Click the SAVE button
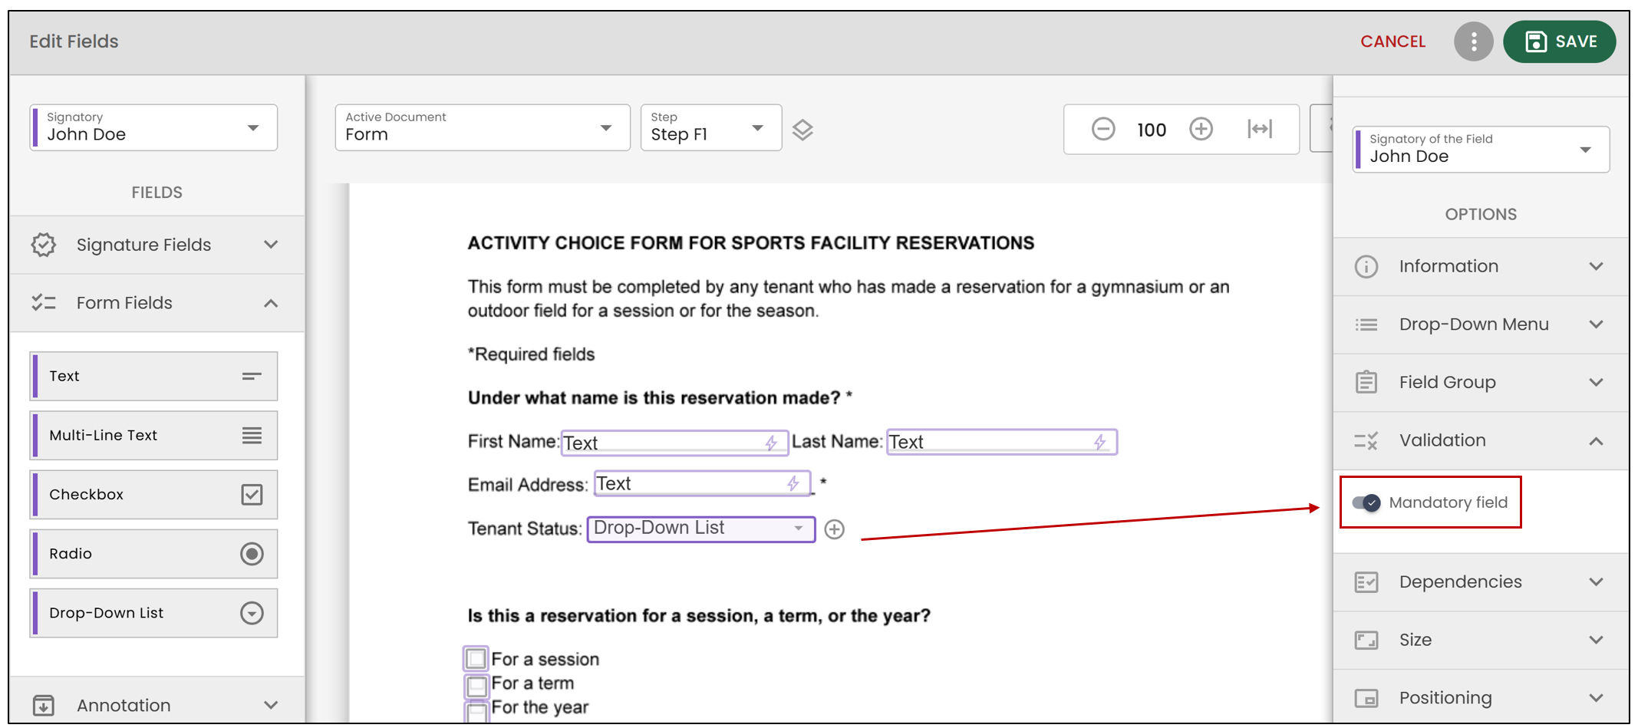Screen dimensions: 1638x728 pyautogui.click(x=1560, y=41)
